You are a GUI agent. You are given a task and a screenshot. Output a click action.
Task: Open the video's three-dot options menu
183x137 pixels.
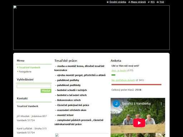pos(161,104)
